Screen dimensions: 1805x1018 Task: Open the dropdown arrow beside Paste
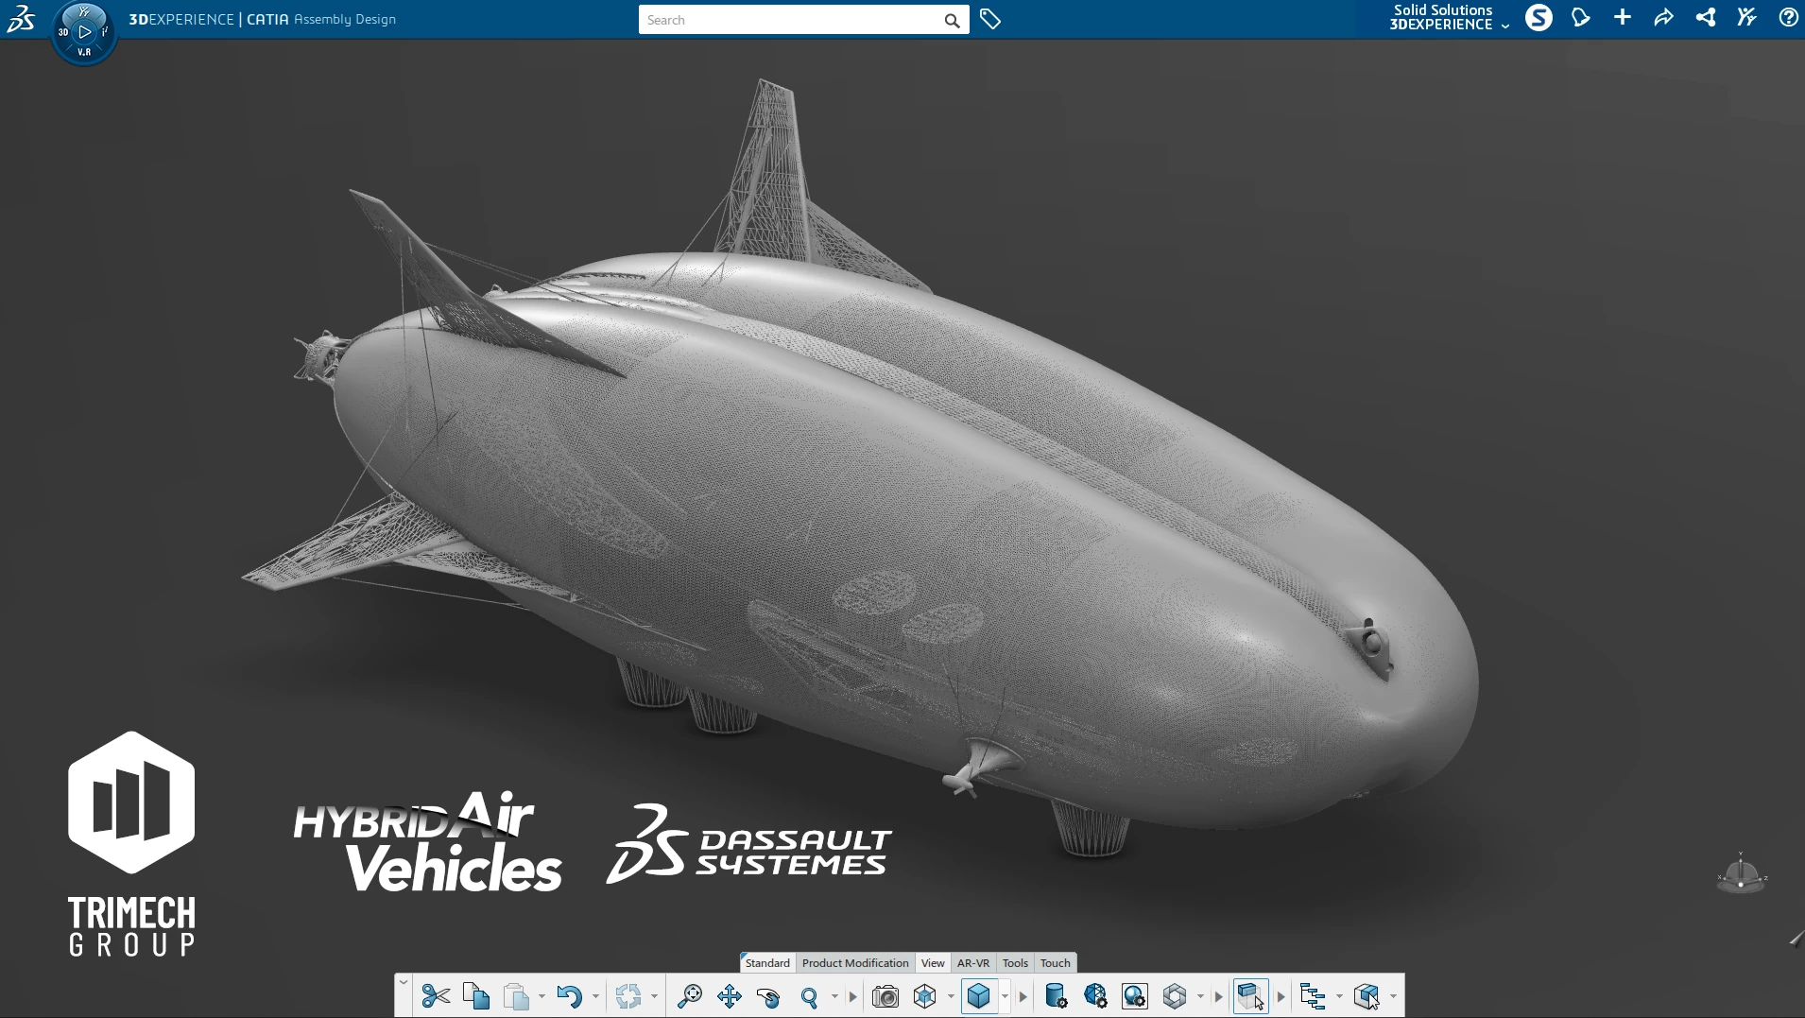pos(541,996)
